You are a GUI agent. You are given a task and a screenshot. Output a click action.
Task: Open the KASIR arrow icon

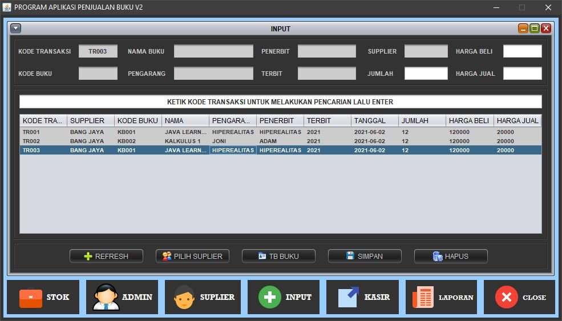[348, 297]
